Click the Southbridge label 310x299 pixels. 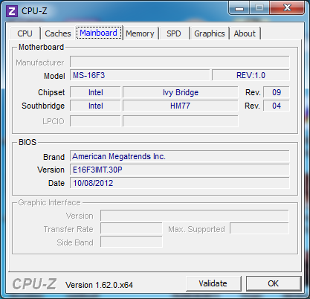[43, 106]
